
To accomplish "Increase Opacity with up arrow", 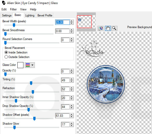I will pos(72,70).
